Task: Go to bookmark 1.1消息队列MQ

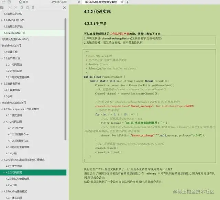Action: point(13,14)
